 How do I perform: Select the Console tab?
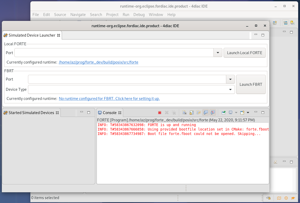tap(110, 113)
